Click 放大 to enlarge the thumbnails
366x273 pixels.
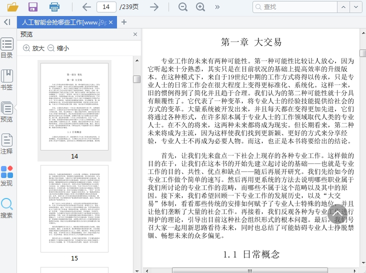click(33, 48)
